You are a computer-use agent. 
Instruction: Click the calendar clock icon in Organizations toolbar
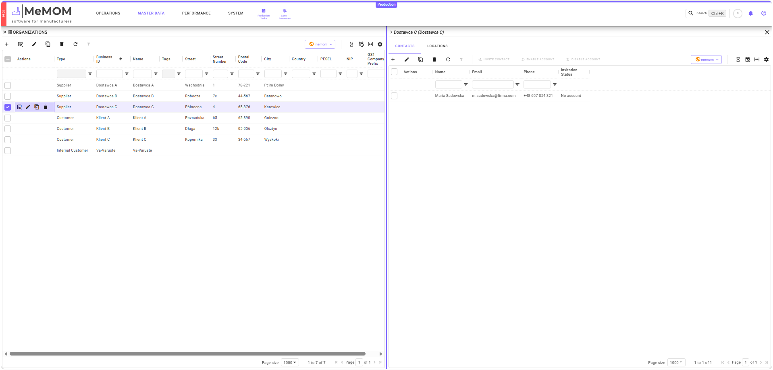[x=361, y=44]
